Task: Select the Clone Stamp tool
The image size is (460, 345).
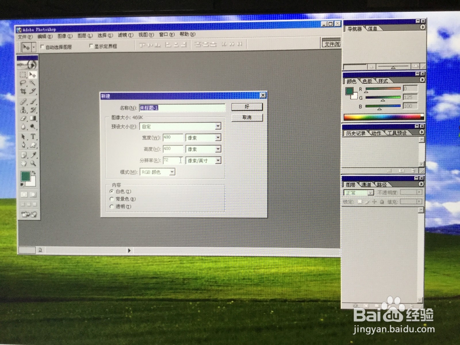Action: click(23, 110)
